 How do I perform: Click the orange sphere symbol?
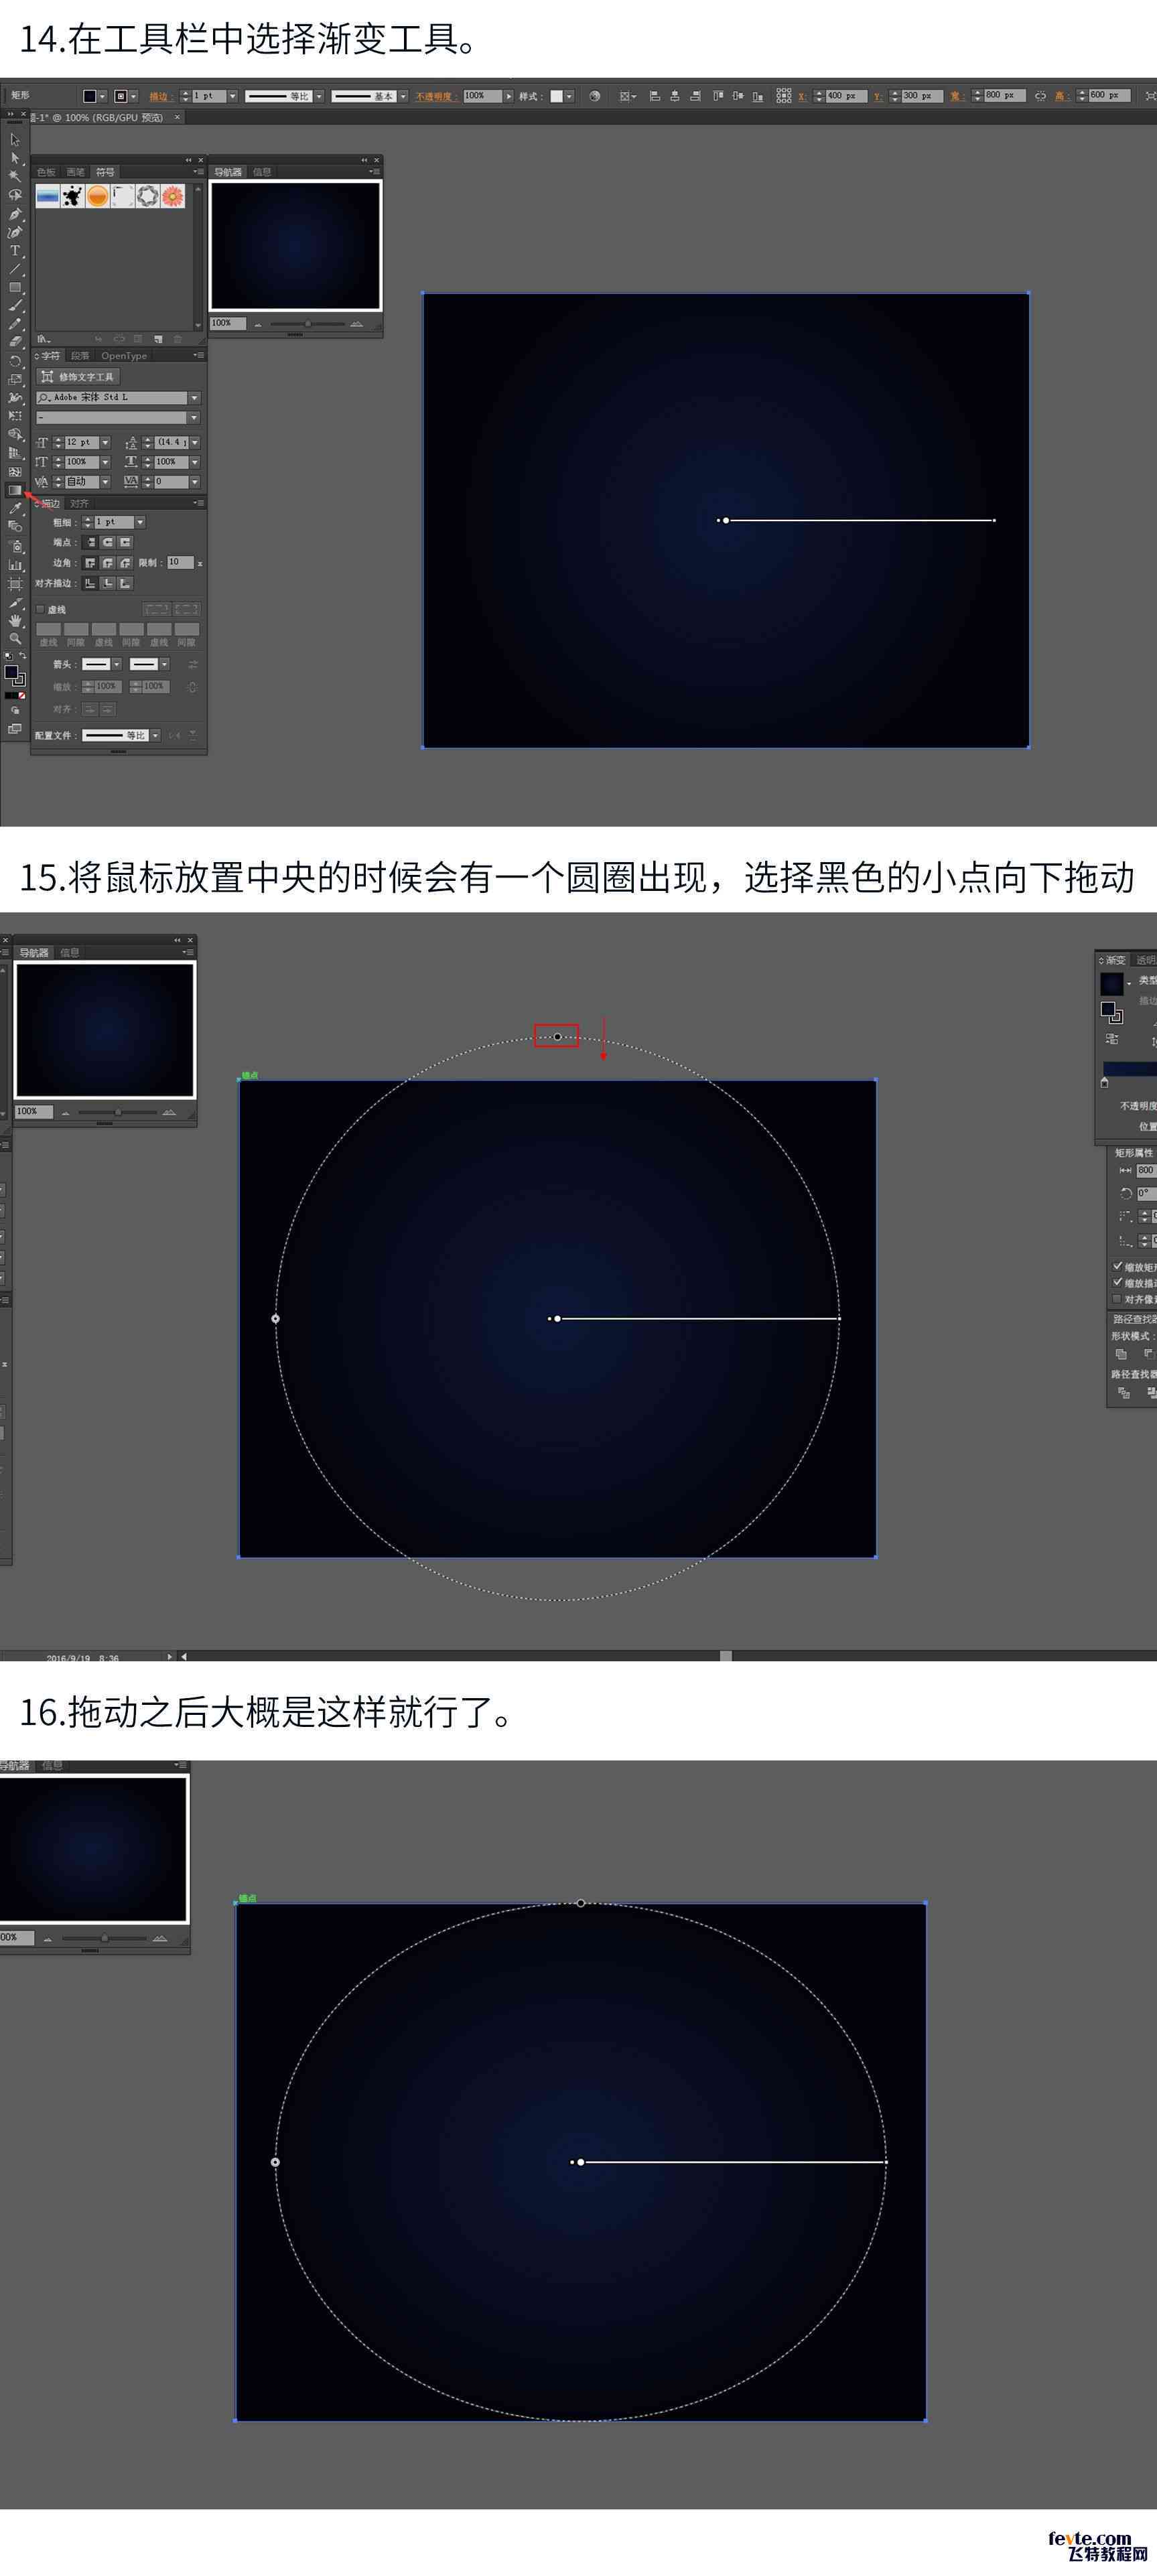pos(97,197)
